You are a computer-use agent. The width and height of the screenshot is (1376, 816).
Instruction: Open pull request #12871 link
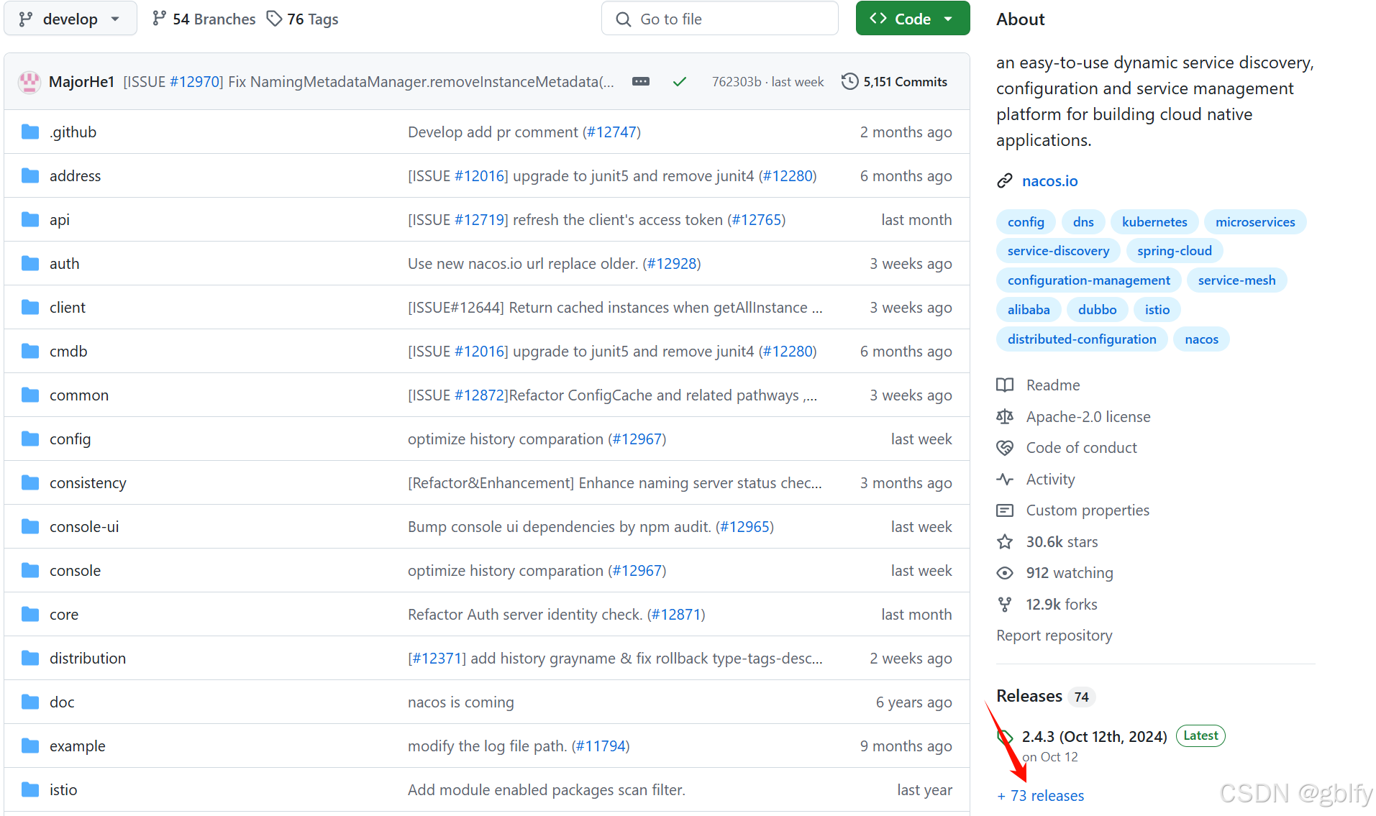(x=676, y=615)
